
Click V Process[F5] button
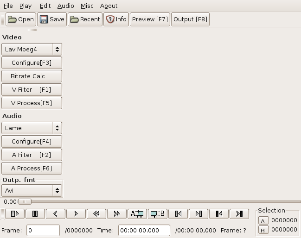click(32, 103)
